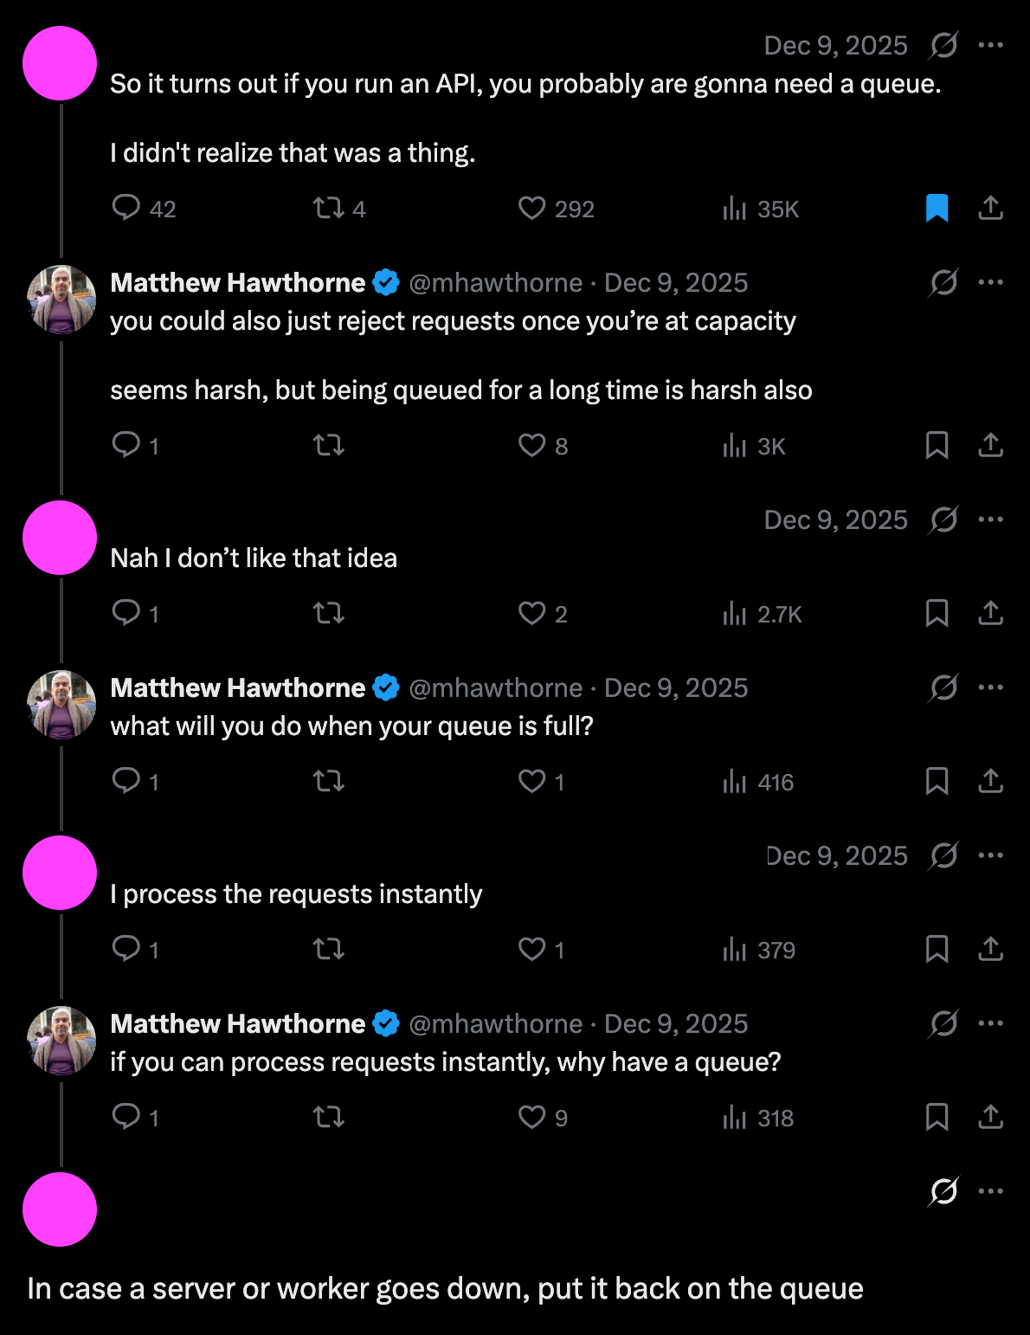Like Matthew's 'reject requests once you're at capacity' reply
1030x1335 pixels.
531,445
